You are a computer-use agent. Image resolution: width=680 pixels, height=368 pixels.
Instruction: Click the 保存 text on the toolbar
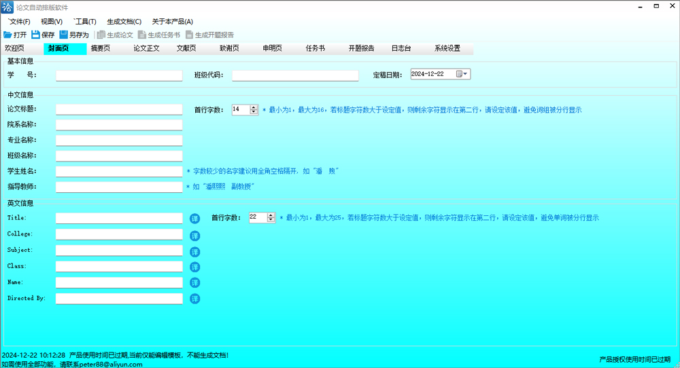48,35
